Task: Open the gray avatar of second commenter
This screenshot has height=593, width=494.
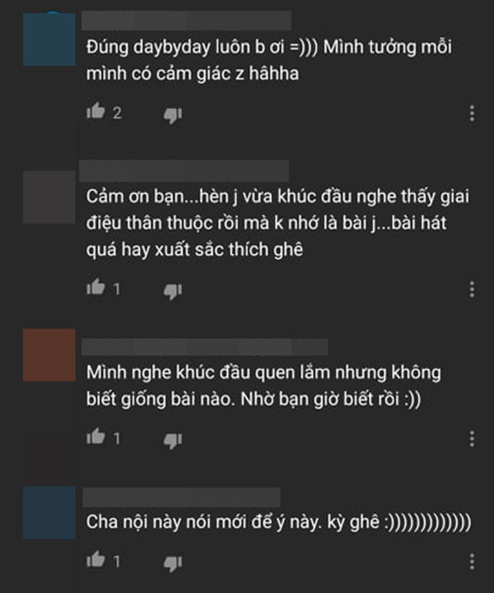Action: (x=49, y=196)
